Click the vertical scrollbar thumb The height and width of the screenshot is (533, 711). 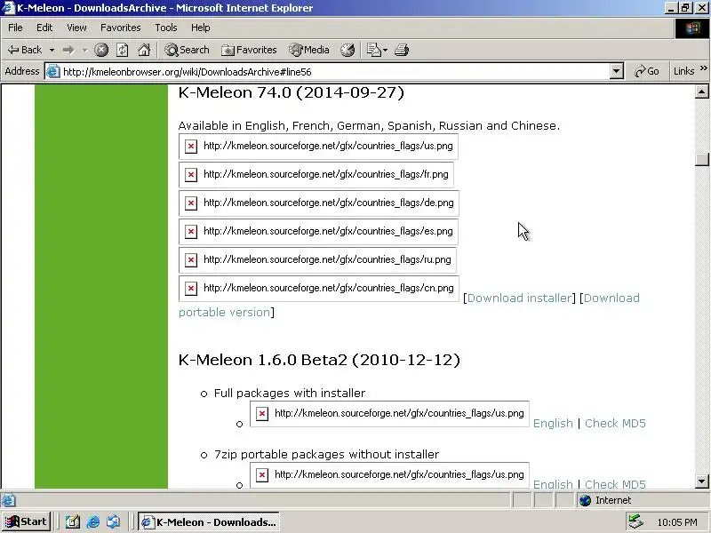pyautogui.click(x=701, y=159)
